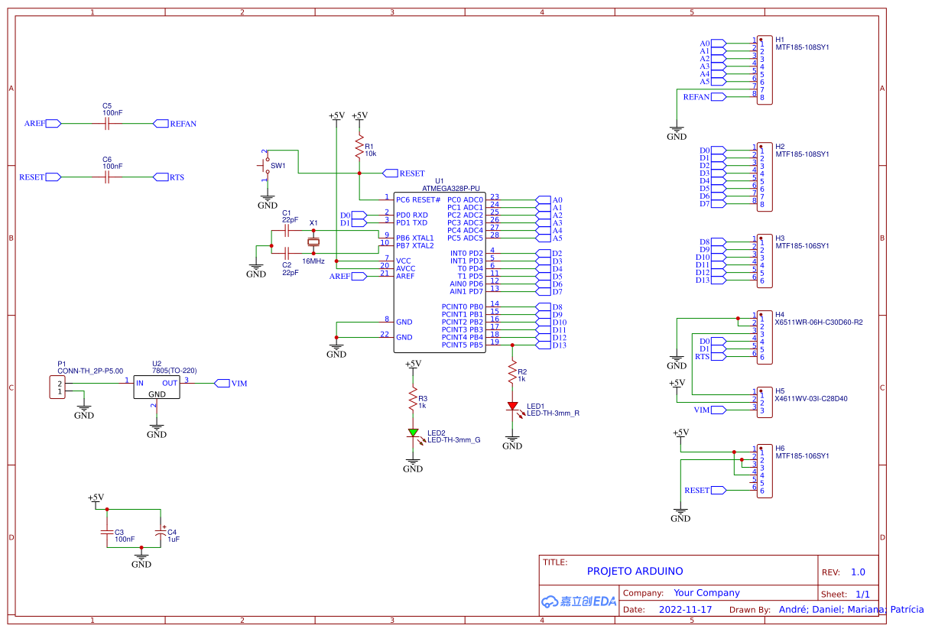Click the 16MHz crystal X1 symbol
This screenshot has height=632, width=935.
pos(313,241)
